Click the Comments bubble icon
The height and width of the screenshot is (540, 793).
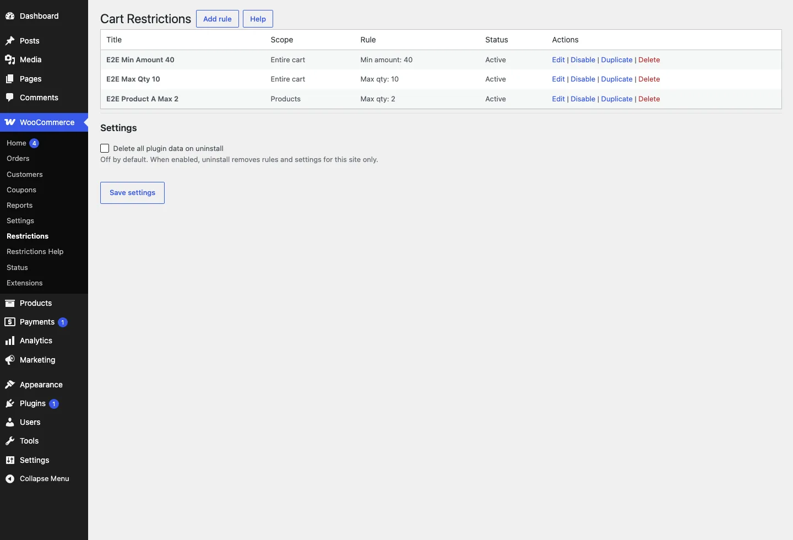10,98
